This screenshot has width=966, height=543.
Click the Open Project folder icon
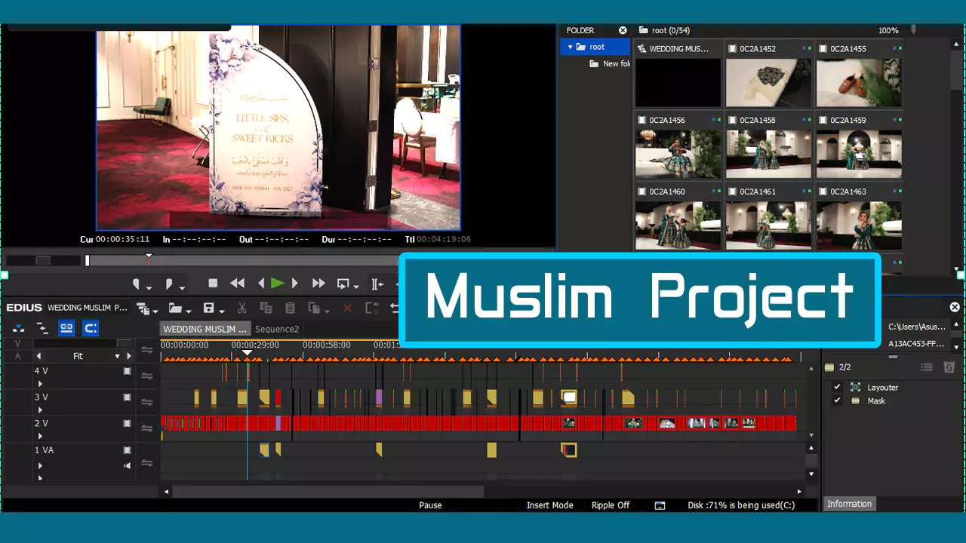click(175, 308)
